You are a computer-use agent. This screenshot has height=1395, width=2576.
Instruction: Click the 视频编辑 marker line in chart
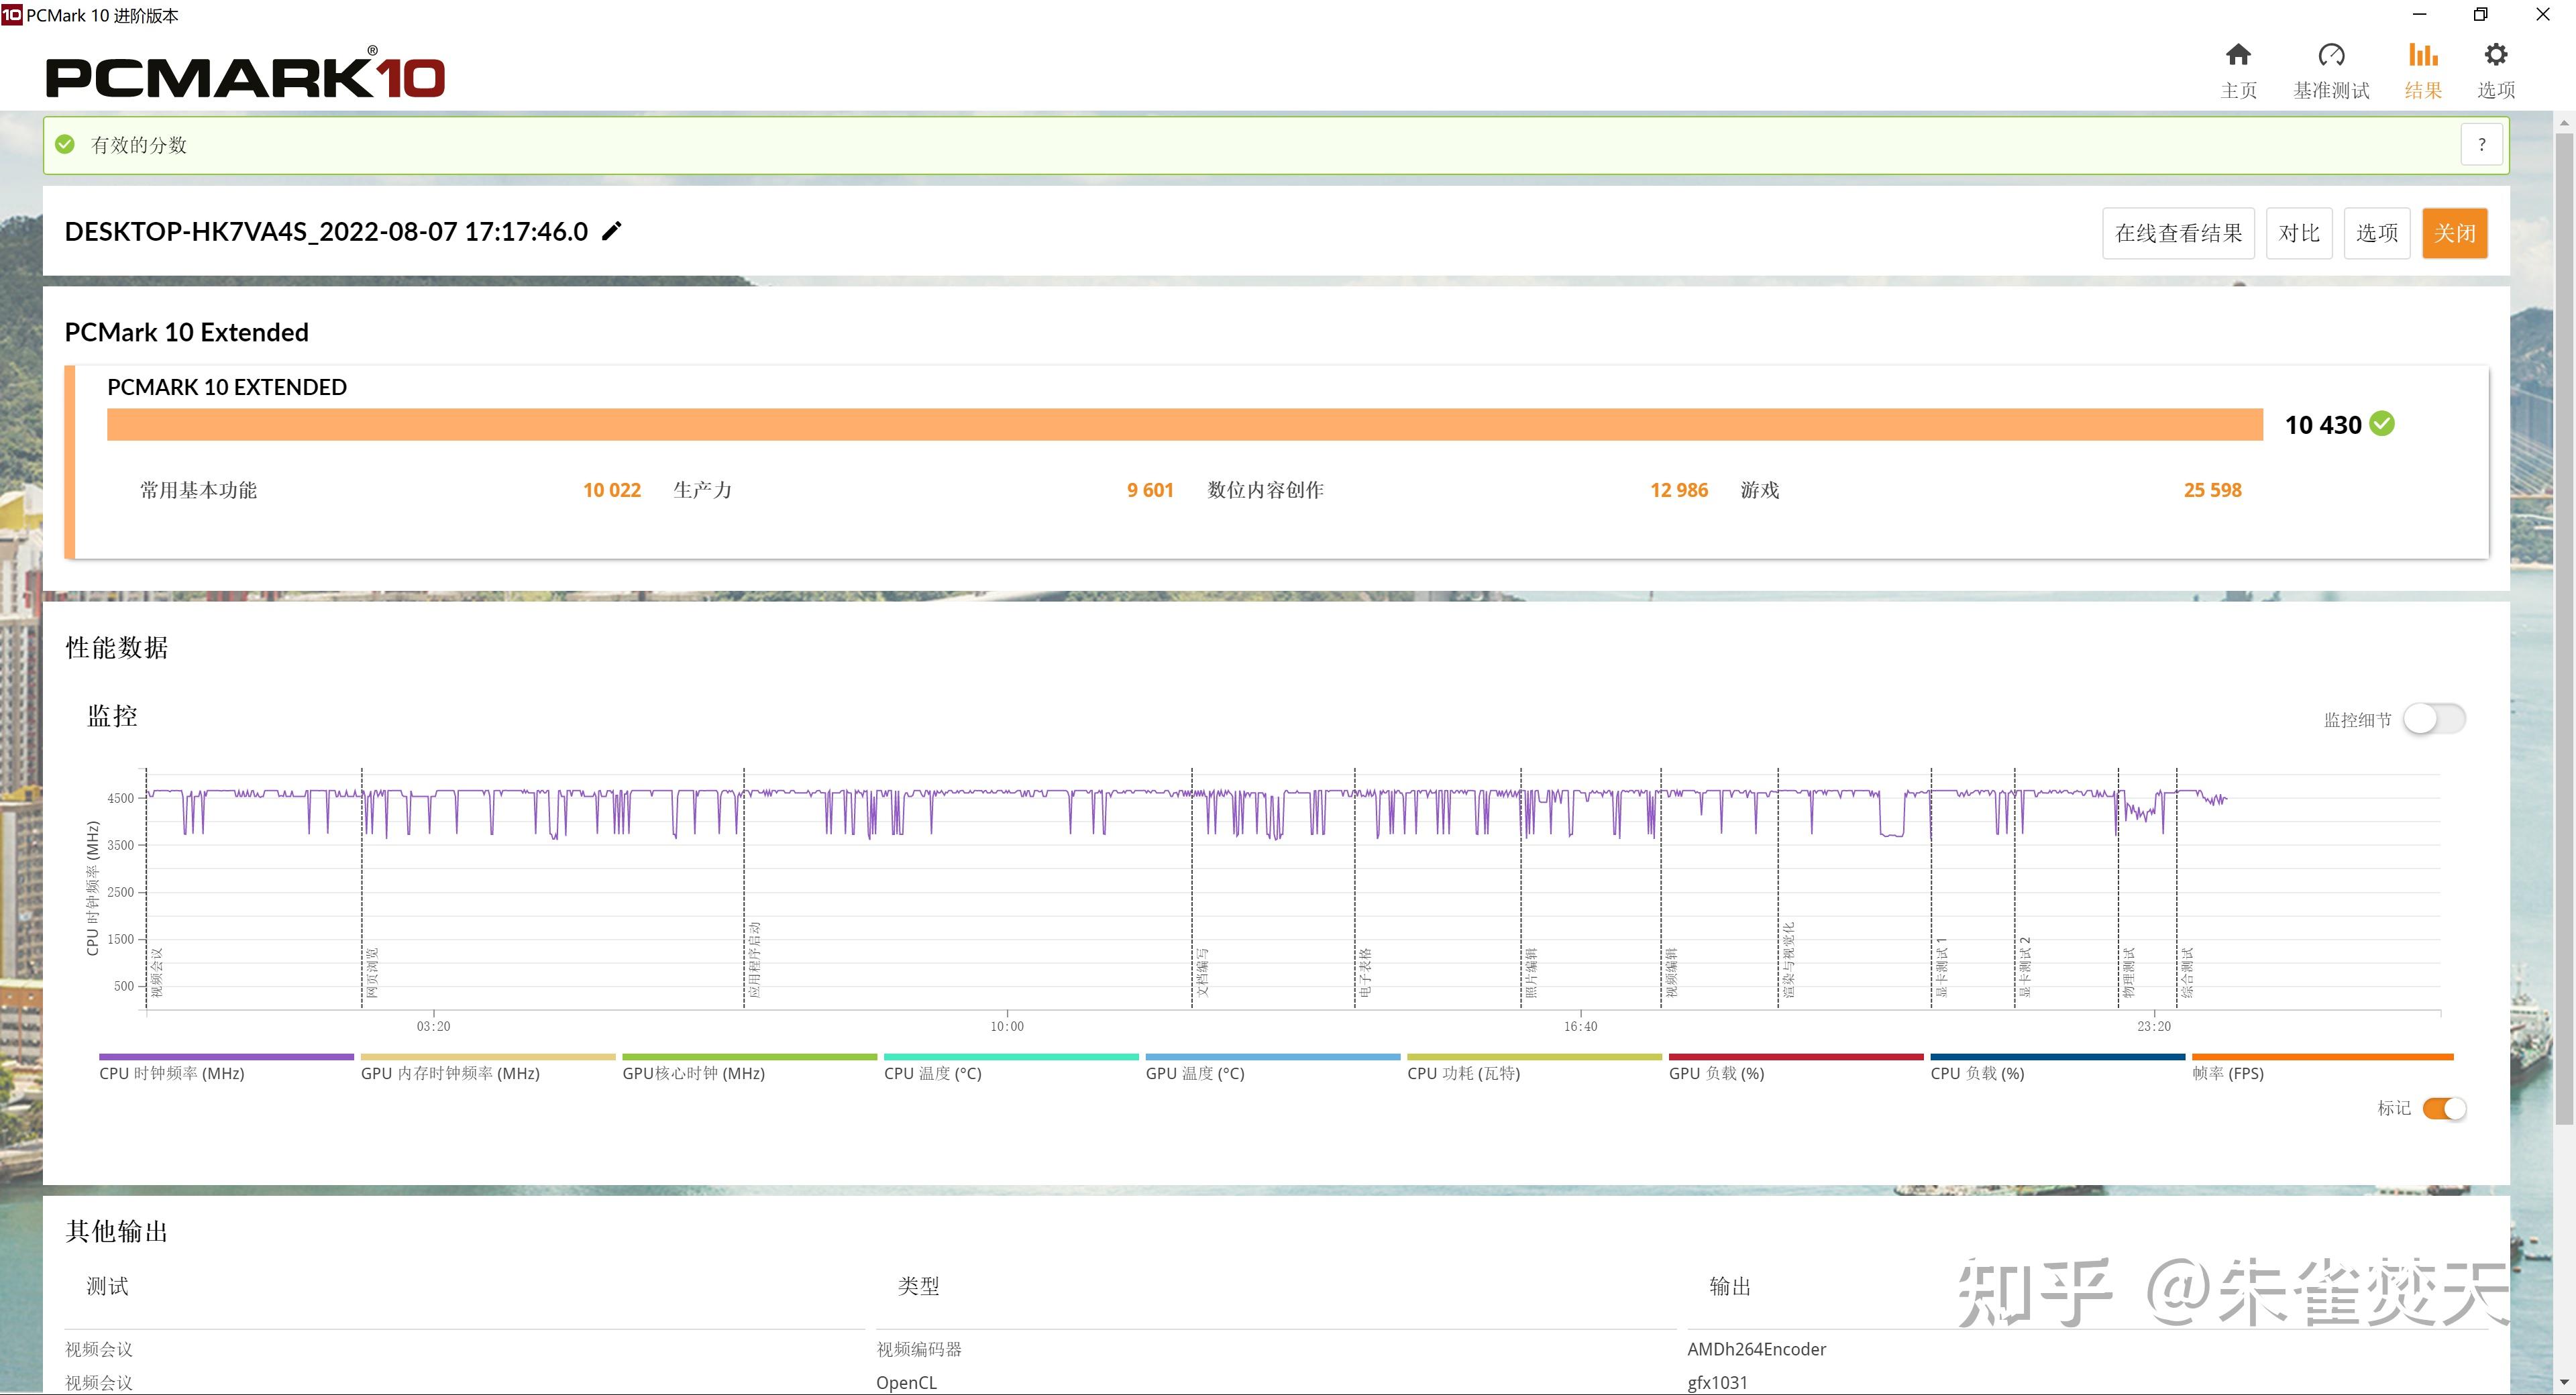tap(1661, 900)
